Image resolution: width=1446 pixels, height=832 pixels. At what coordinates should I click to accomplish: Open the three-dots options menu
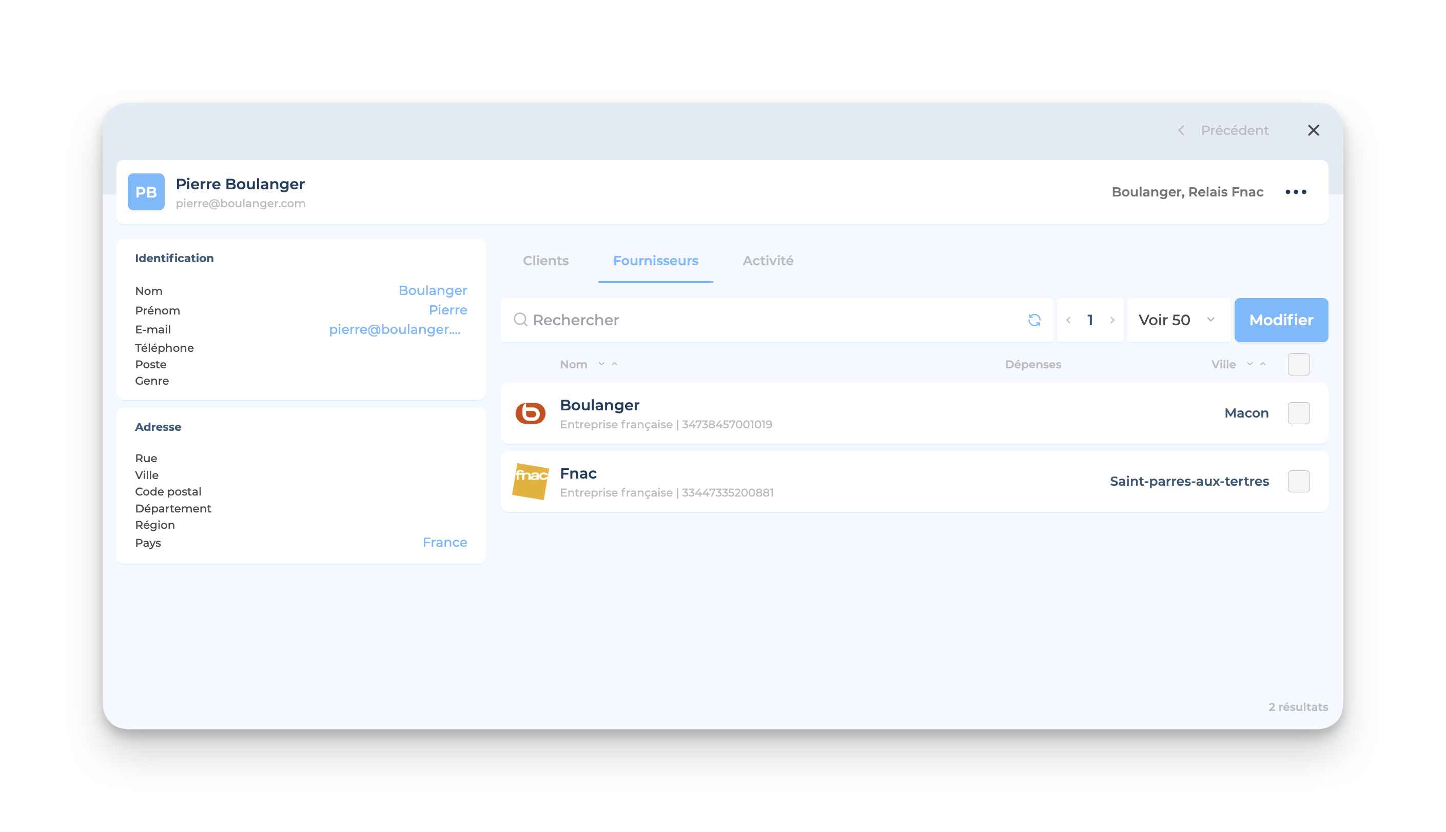pyautogui.click(x=1296, y=192)
